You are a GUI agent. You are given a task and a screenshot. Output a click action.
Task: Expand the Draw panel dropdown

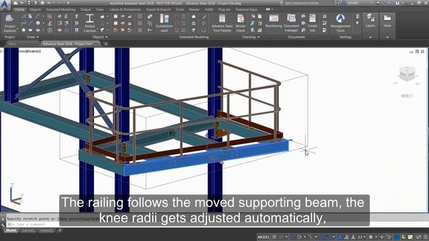(38, 37)
